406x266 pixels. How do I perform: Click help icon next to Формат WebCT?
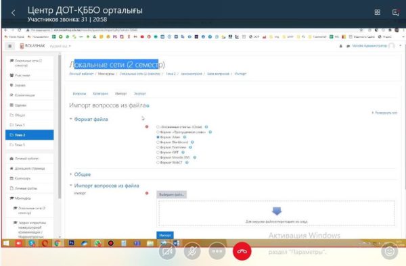pos(187,163)
